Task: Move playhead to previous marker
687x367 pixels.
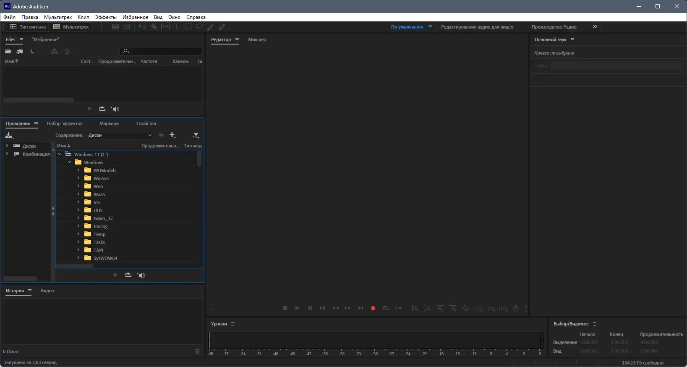Action: [x=322, y=308]
